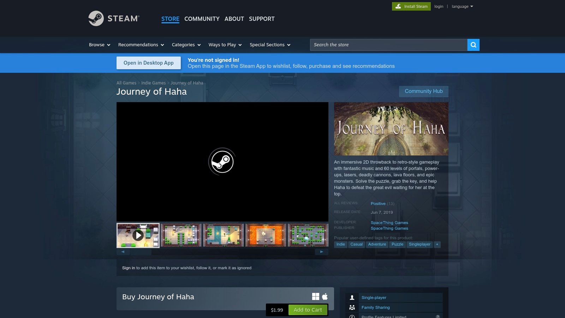Click the Family Sharing icon
Screen dimensions: 565x318
point(352,307)
